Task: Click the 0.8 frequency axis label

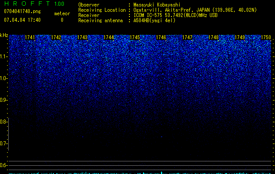Action: click(x=4, y=122)
